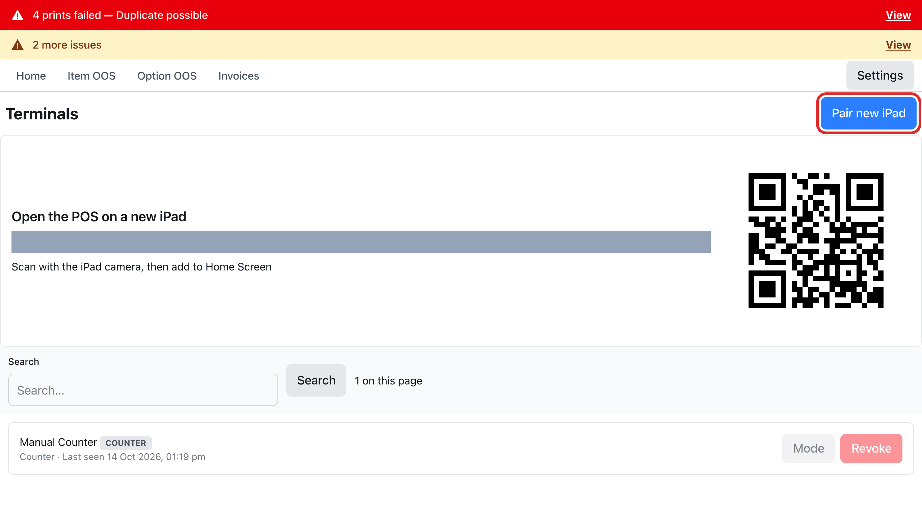
Task: Revoke the Manual Counter terminal
Action: [x=871, y=449]
